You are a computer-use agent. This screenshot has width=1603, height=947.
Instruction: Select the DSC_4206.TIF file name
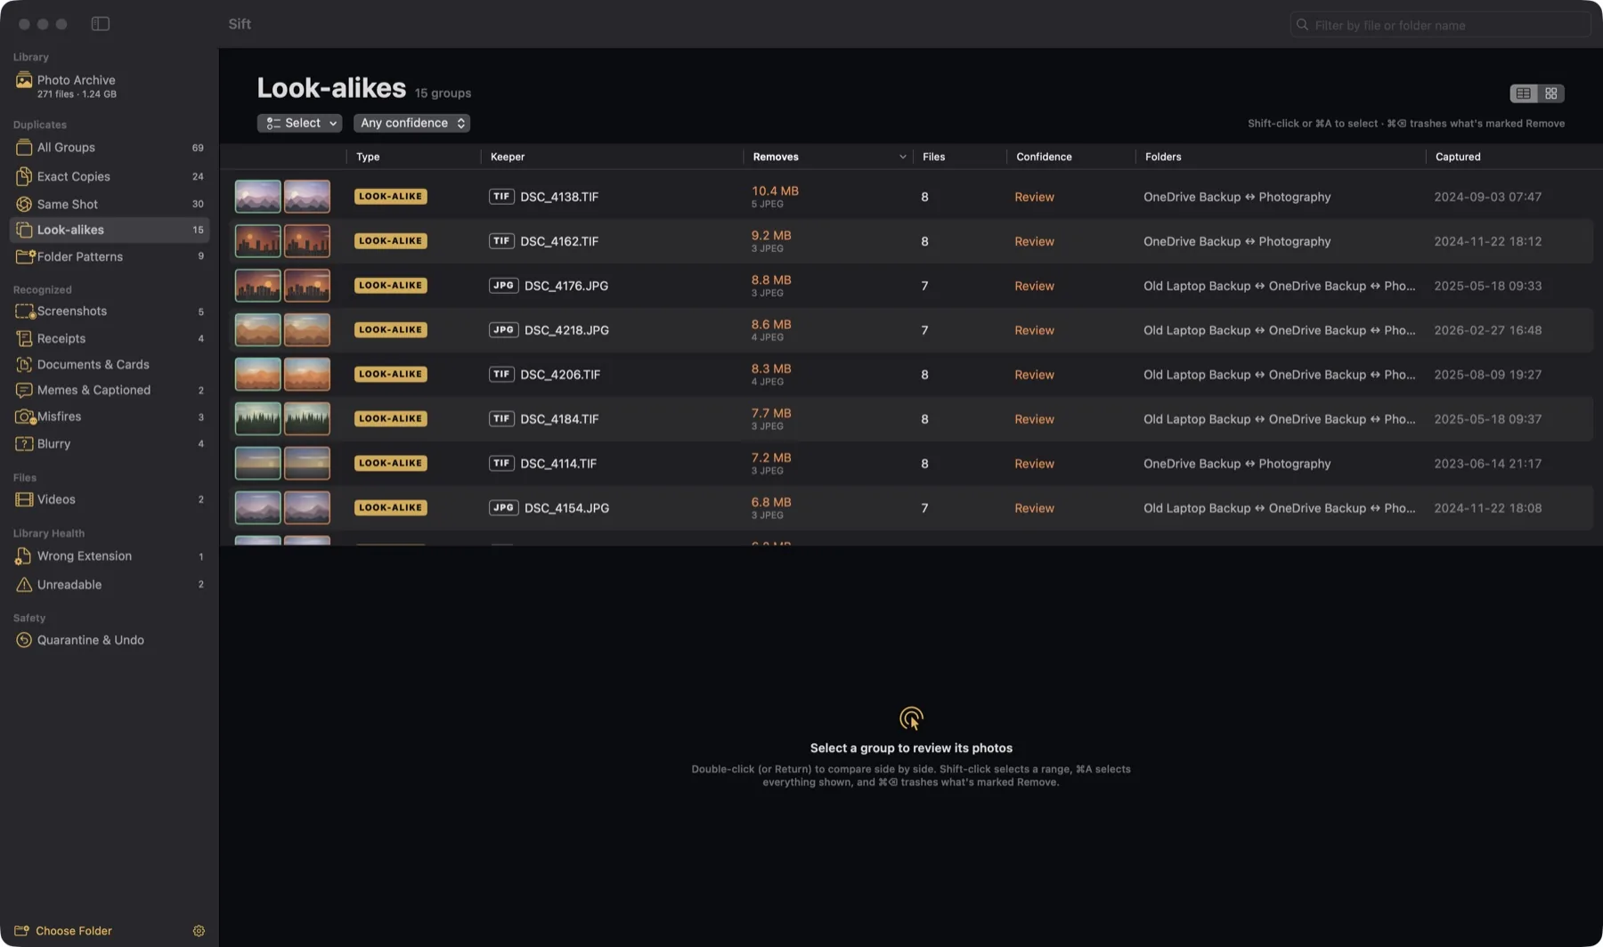(559, 375)
